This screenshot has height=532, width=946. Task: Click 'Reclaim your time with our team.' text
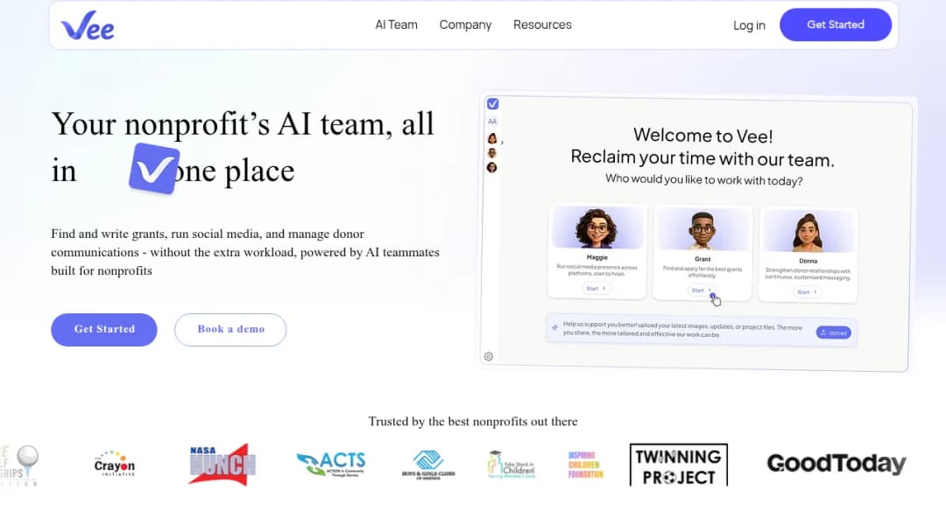pyautogui.click(x=702, y=157)
